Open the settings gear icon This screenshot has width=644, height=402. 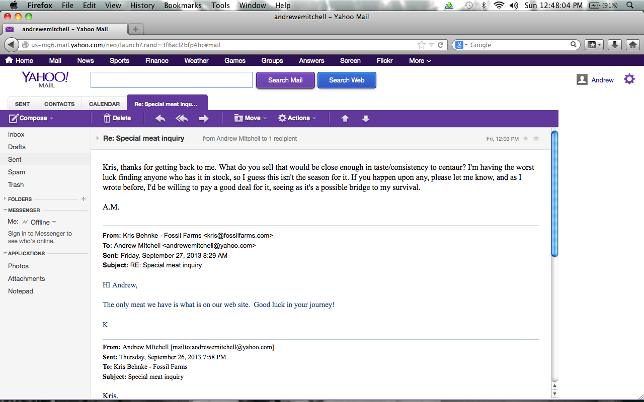pyautogui.click(x=629, y=79)
